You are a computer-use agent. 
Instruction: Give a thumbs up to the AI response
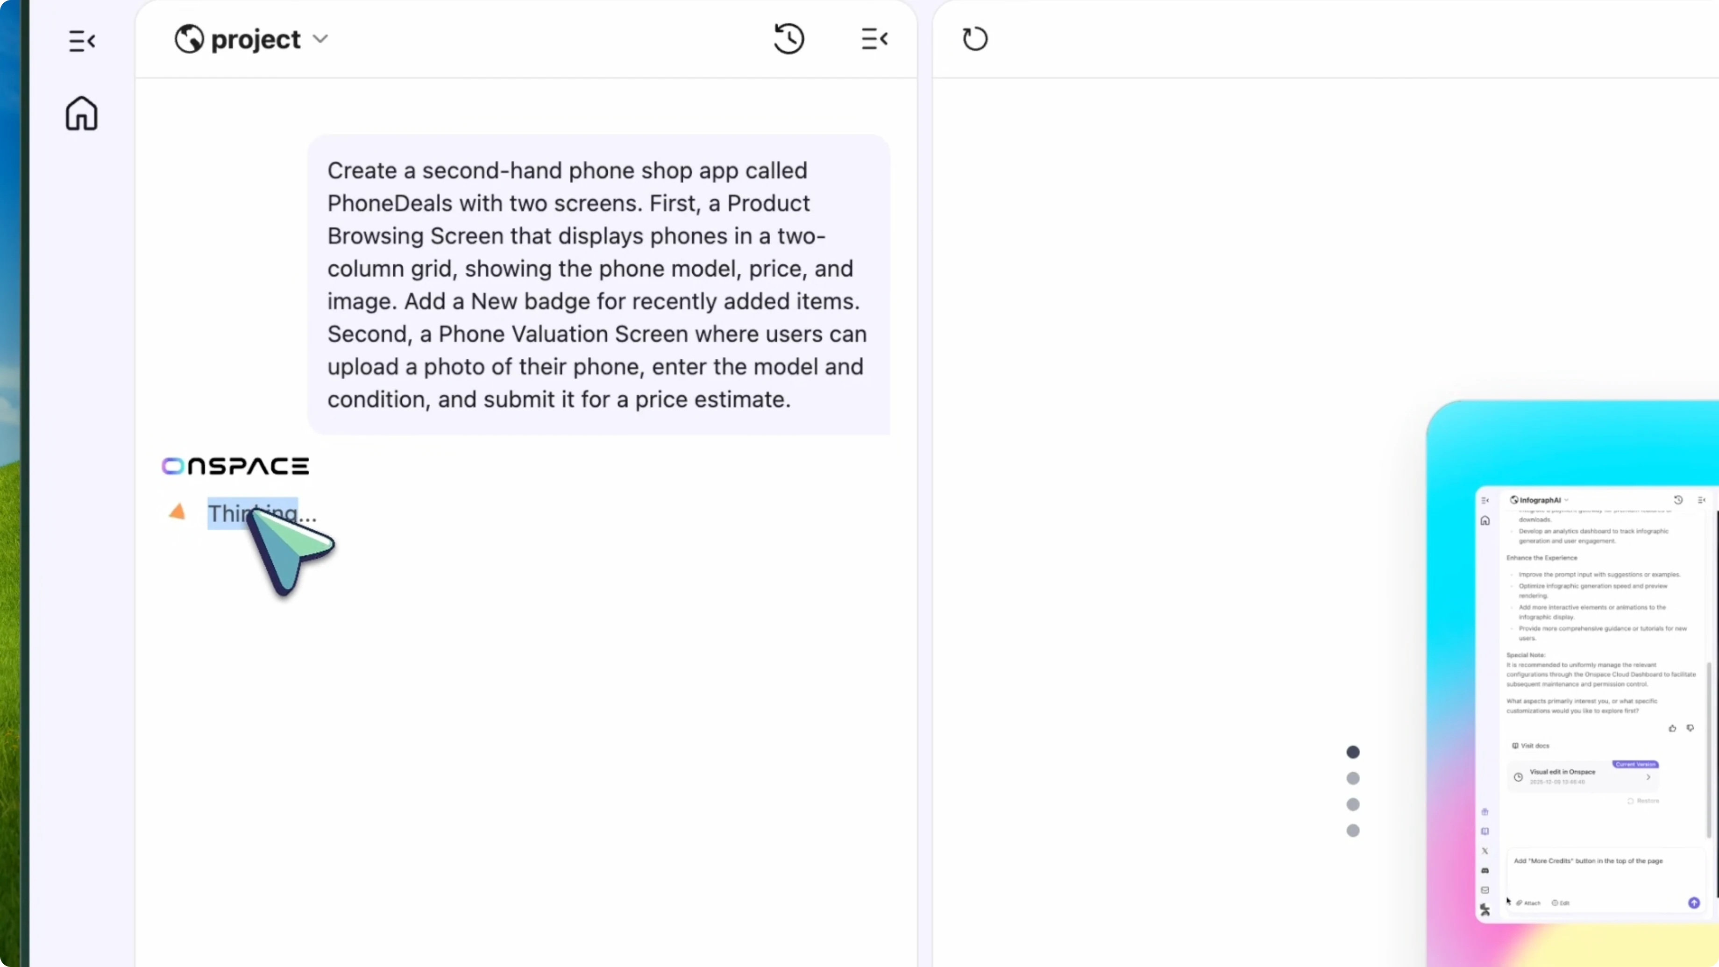[1672, 728]
